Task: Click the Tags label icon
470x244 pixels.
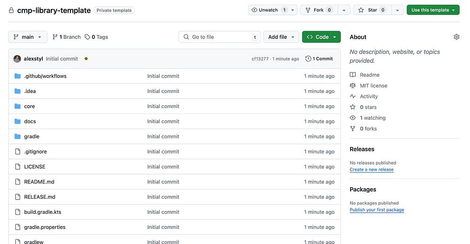Action: coord(87,37)
